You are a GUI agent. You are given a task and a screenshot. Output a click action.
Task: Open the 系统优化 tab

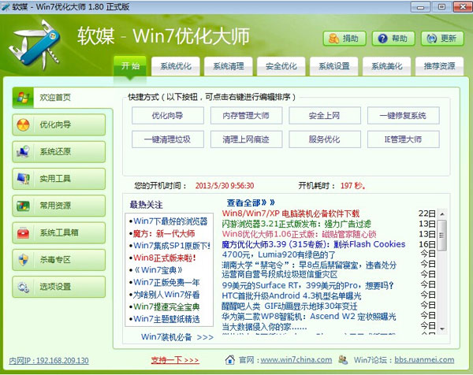176,66
